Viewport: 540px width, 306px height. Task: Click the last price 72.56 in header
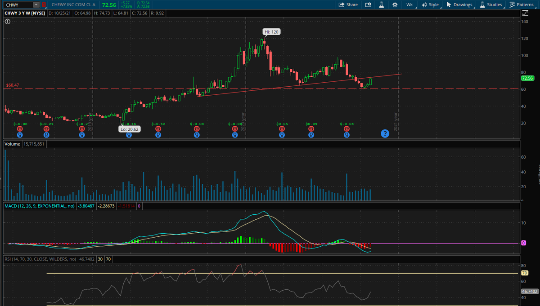(x=108, y=5)
